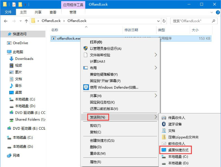Screen dimensions: 221x167
Task: Sort by 修改日期 column header
Action: click(x=131, y=30)
